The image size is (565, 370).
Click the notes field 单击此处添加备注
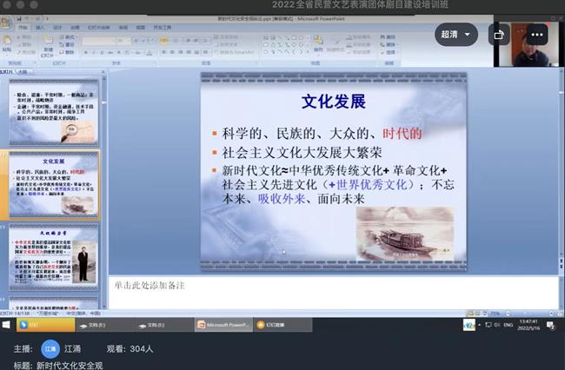(x=330, y=286)
